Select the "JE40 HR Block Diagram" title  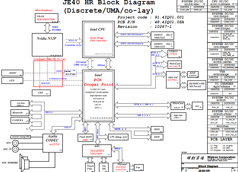tap(109, 3)
